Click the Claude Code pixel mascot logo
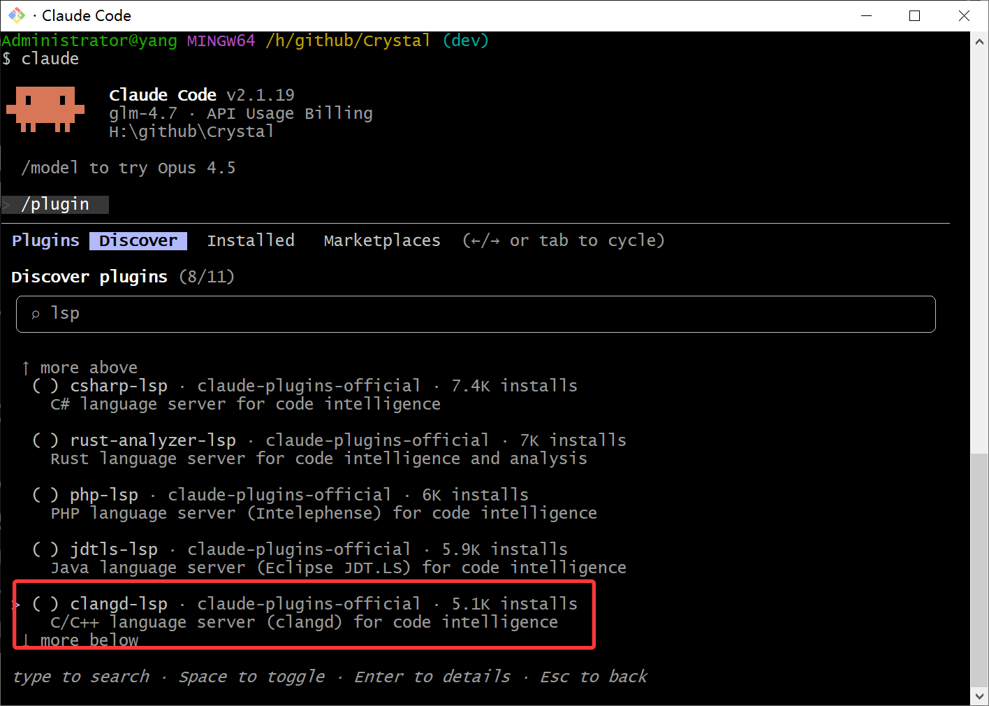 [x=45, y=109]
